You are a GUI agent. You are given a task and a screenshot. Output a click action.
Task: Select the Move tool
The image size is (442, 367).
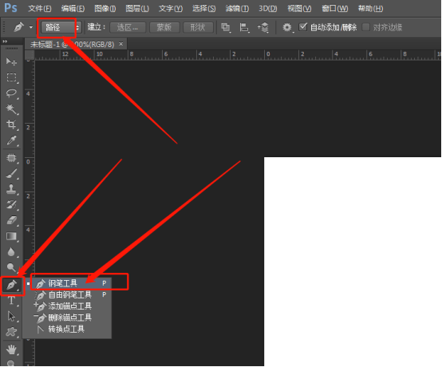tap(11, 61)
